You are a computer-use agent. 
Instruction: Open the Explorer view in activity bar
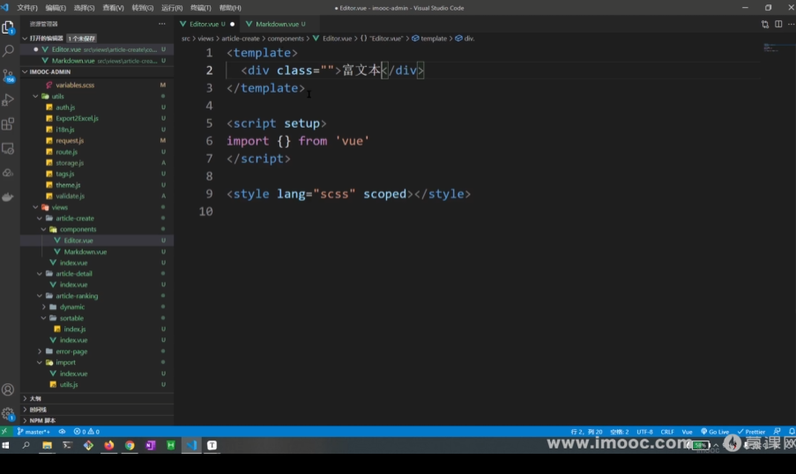click(8, 27)
